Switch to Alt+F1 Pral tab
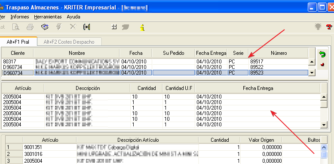The image size is (334, 164). point(18,42)
